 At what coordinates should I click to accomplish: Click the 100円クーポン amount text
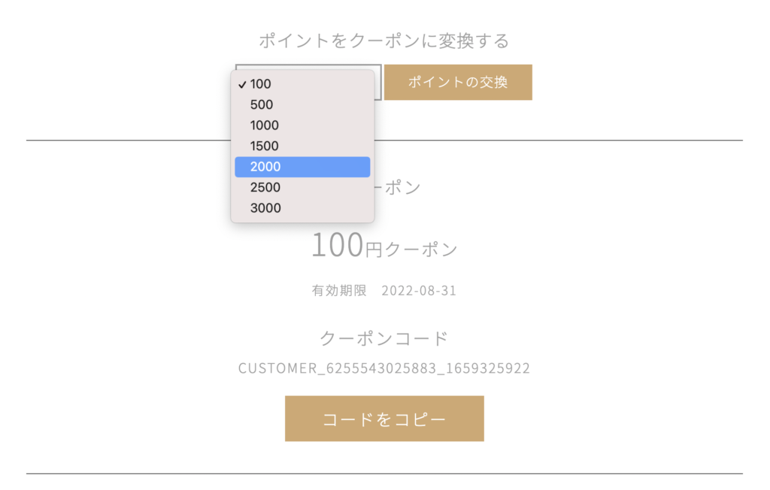[384, 247]
